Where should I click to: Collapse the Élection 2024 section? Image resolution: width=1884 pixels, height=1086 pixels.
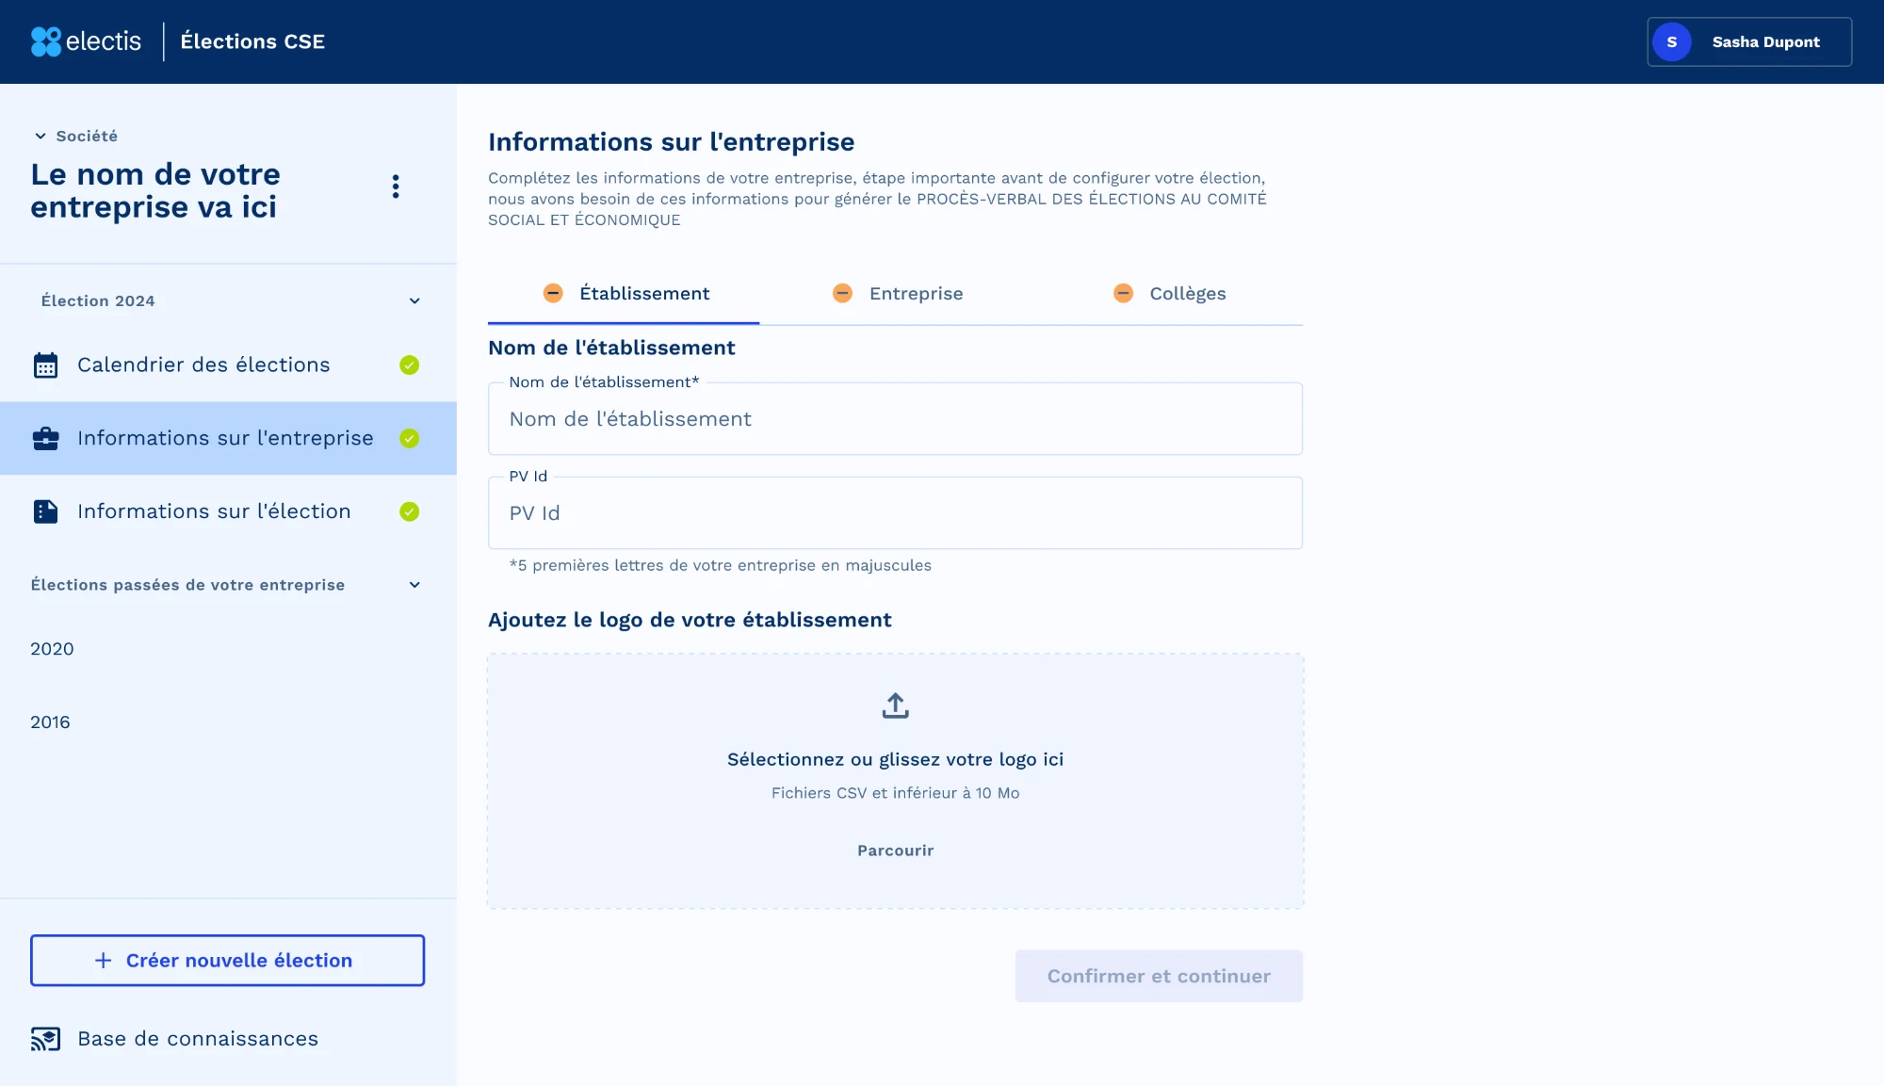click(x=414, y=301)
